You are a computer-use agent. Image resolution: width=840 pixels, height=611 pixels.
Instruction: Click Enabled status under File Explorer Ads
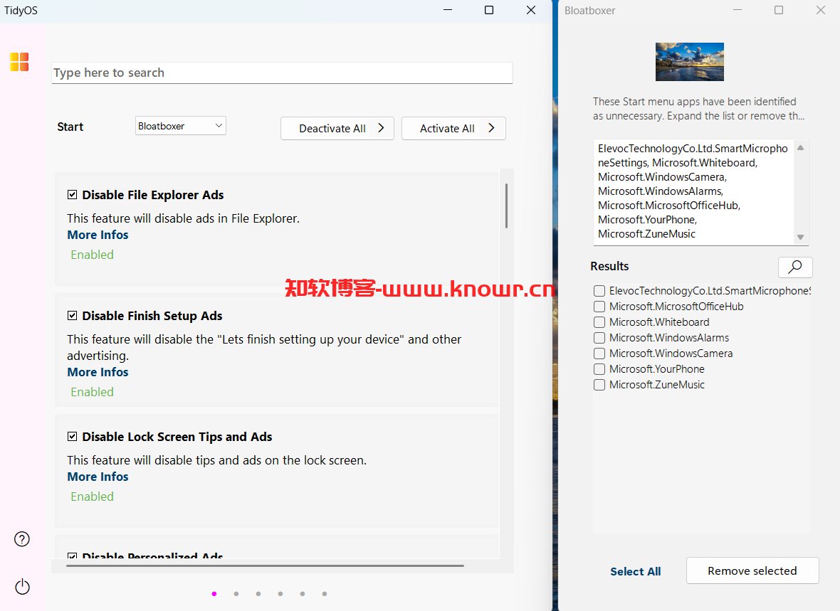[92, 255]
